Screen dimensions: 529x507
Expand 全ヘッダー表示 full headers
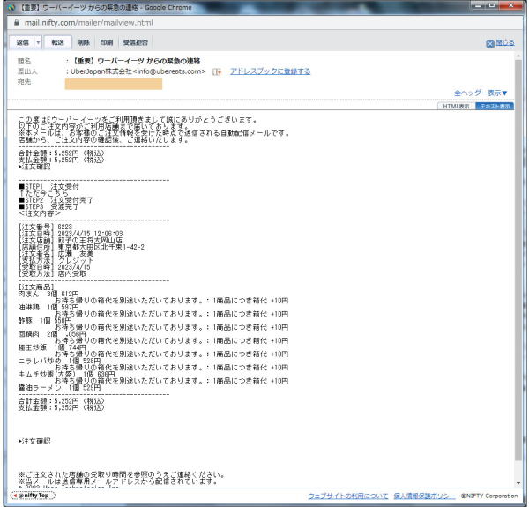click(x=481, y=93)
